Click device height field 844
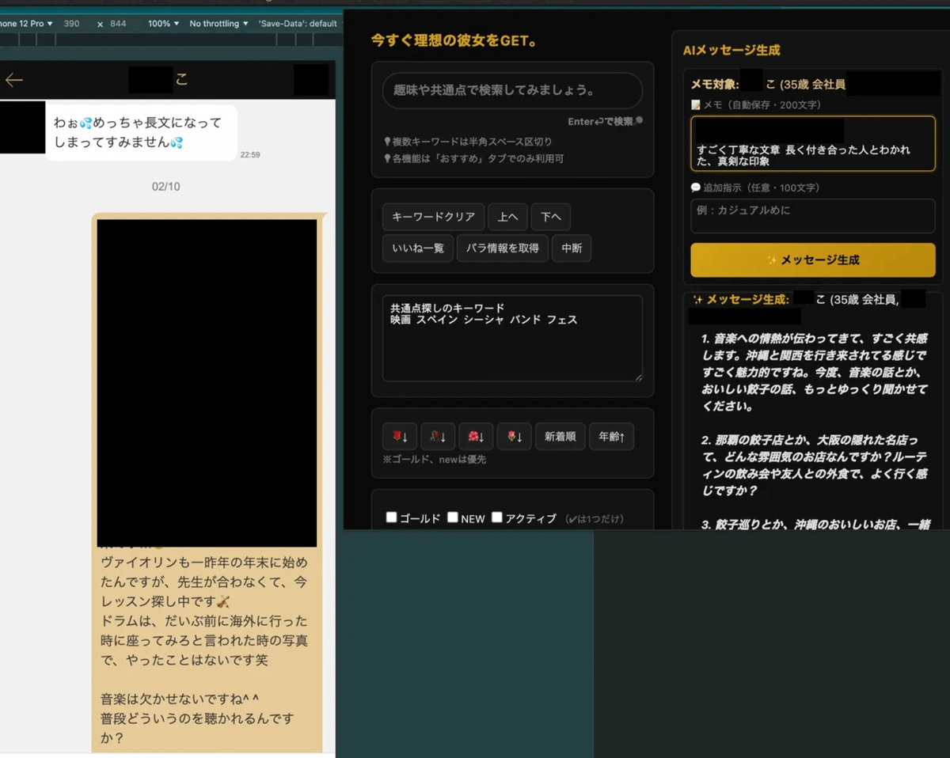Screen dimensions: 950x758 tap(118, 24)
